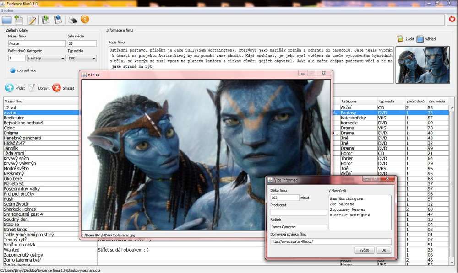Image resolution: width=458 pixels, height=273 pixels.
Task: Minimize the náhled preview window
Action: point(303,73)
